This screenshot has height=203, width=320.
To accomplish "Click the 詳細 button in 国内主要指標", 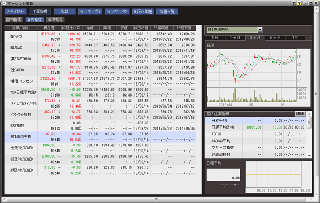I will [x=300, y=114].
